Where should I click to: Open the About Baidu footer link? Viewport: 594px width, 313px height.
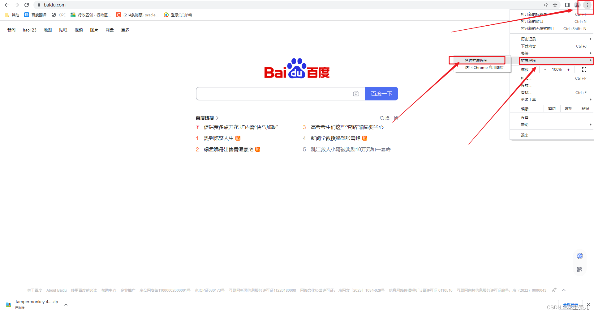pos(56,290)
